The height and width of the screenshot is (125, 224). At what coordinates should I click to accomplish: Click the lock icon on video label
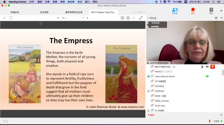click(x=148, y=63)
